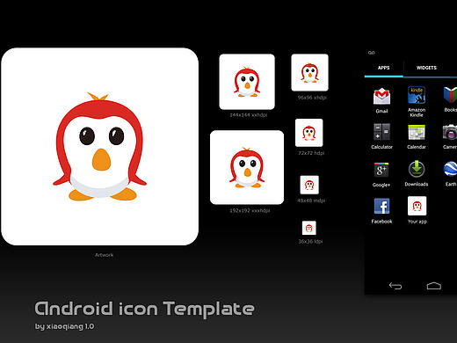Select the large Artwork penguin preview

tap(100, 147)
